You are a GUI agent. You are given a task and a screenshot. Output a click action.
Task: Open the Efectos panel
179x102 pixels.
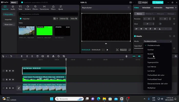[35, 8]
